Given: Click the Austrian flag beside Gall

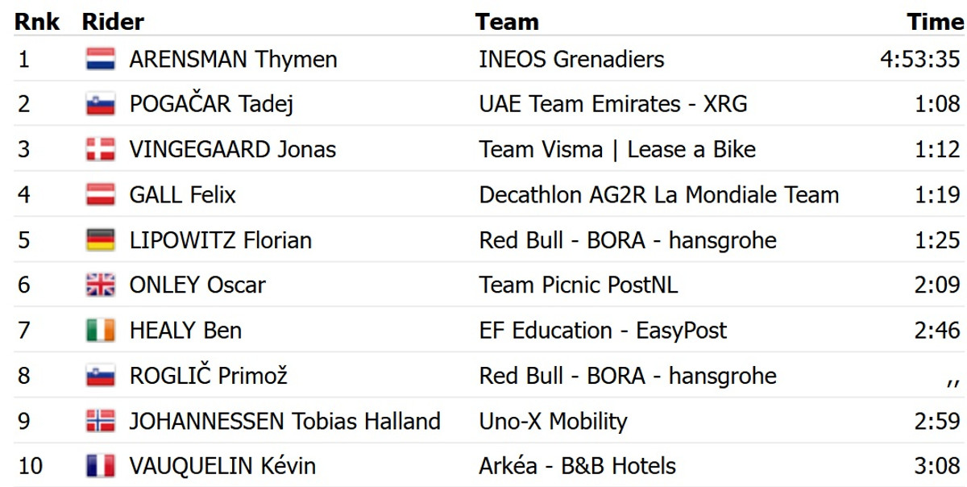Looking at the screenshot, I should point(101,195).
